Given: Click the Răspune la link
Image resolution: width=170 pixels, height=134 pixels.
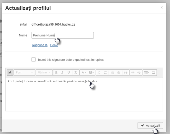Looking at the screenshot, I should click(40, 45).
